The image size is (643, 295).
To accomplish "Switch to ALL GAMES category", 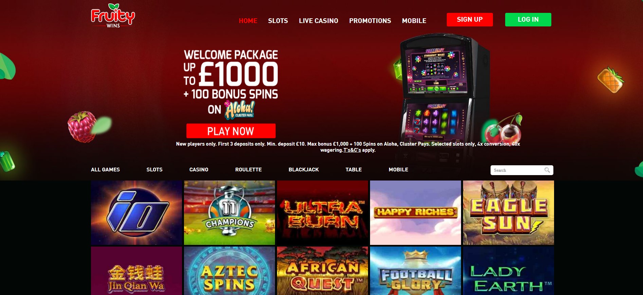I will [105, 170].
